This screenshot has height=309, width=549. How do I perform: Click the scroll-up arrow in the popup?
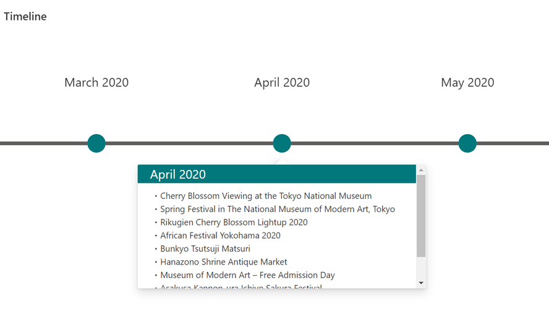coord(421,170)
